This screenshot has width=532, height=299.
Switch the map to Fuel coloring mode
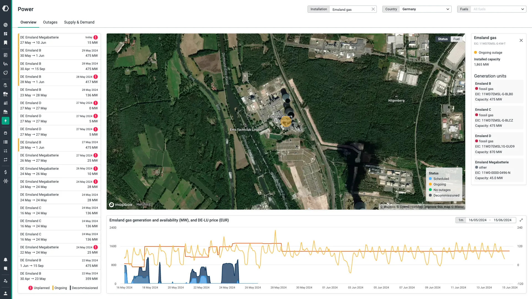456,39
